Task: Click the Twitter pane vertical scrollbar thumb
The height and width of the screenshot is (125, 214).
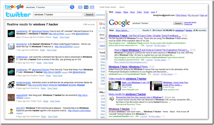Action: pos(106,36)
